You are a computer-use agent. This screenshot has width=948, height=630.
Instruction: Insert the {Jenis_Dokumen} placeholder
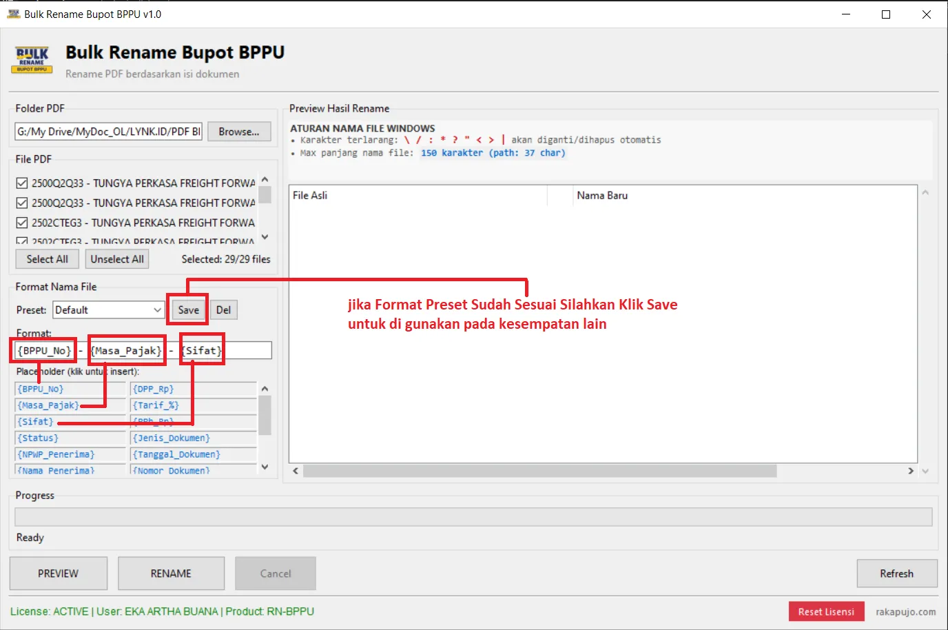172,438
